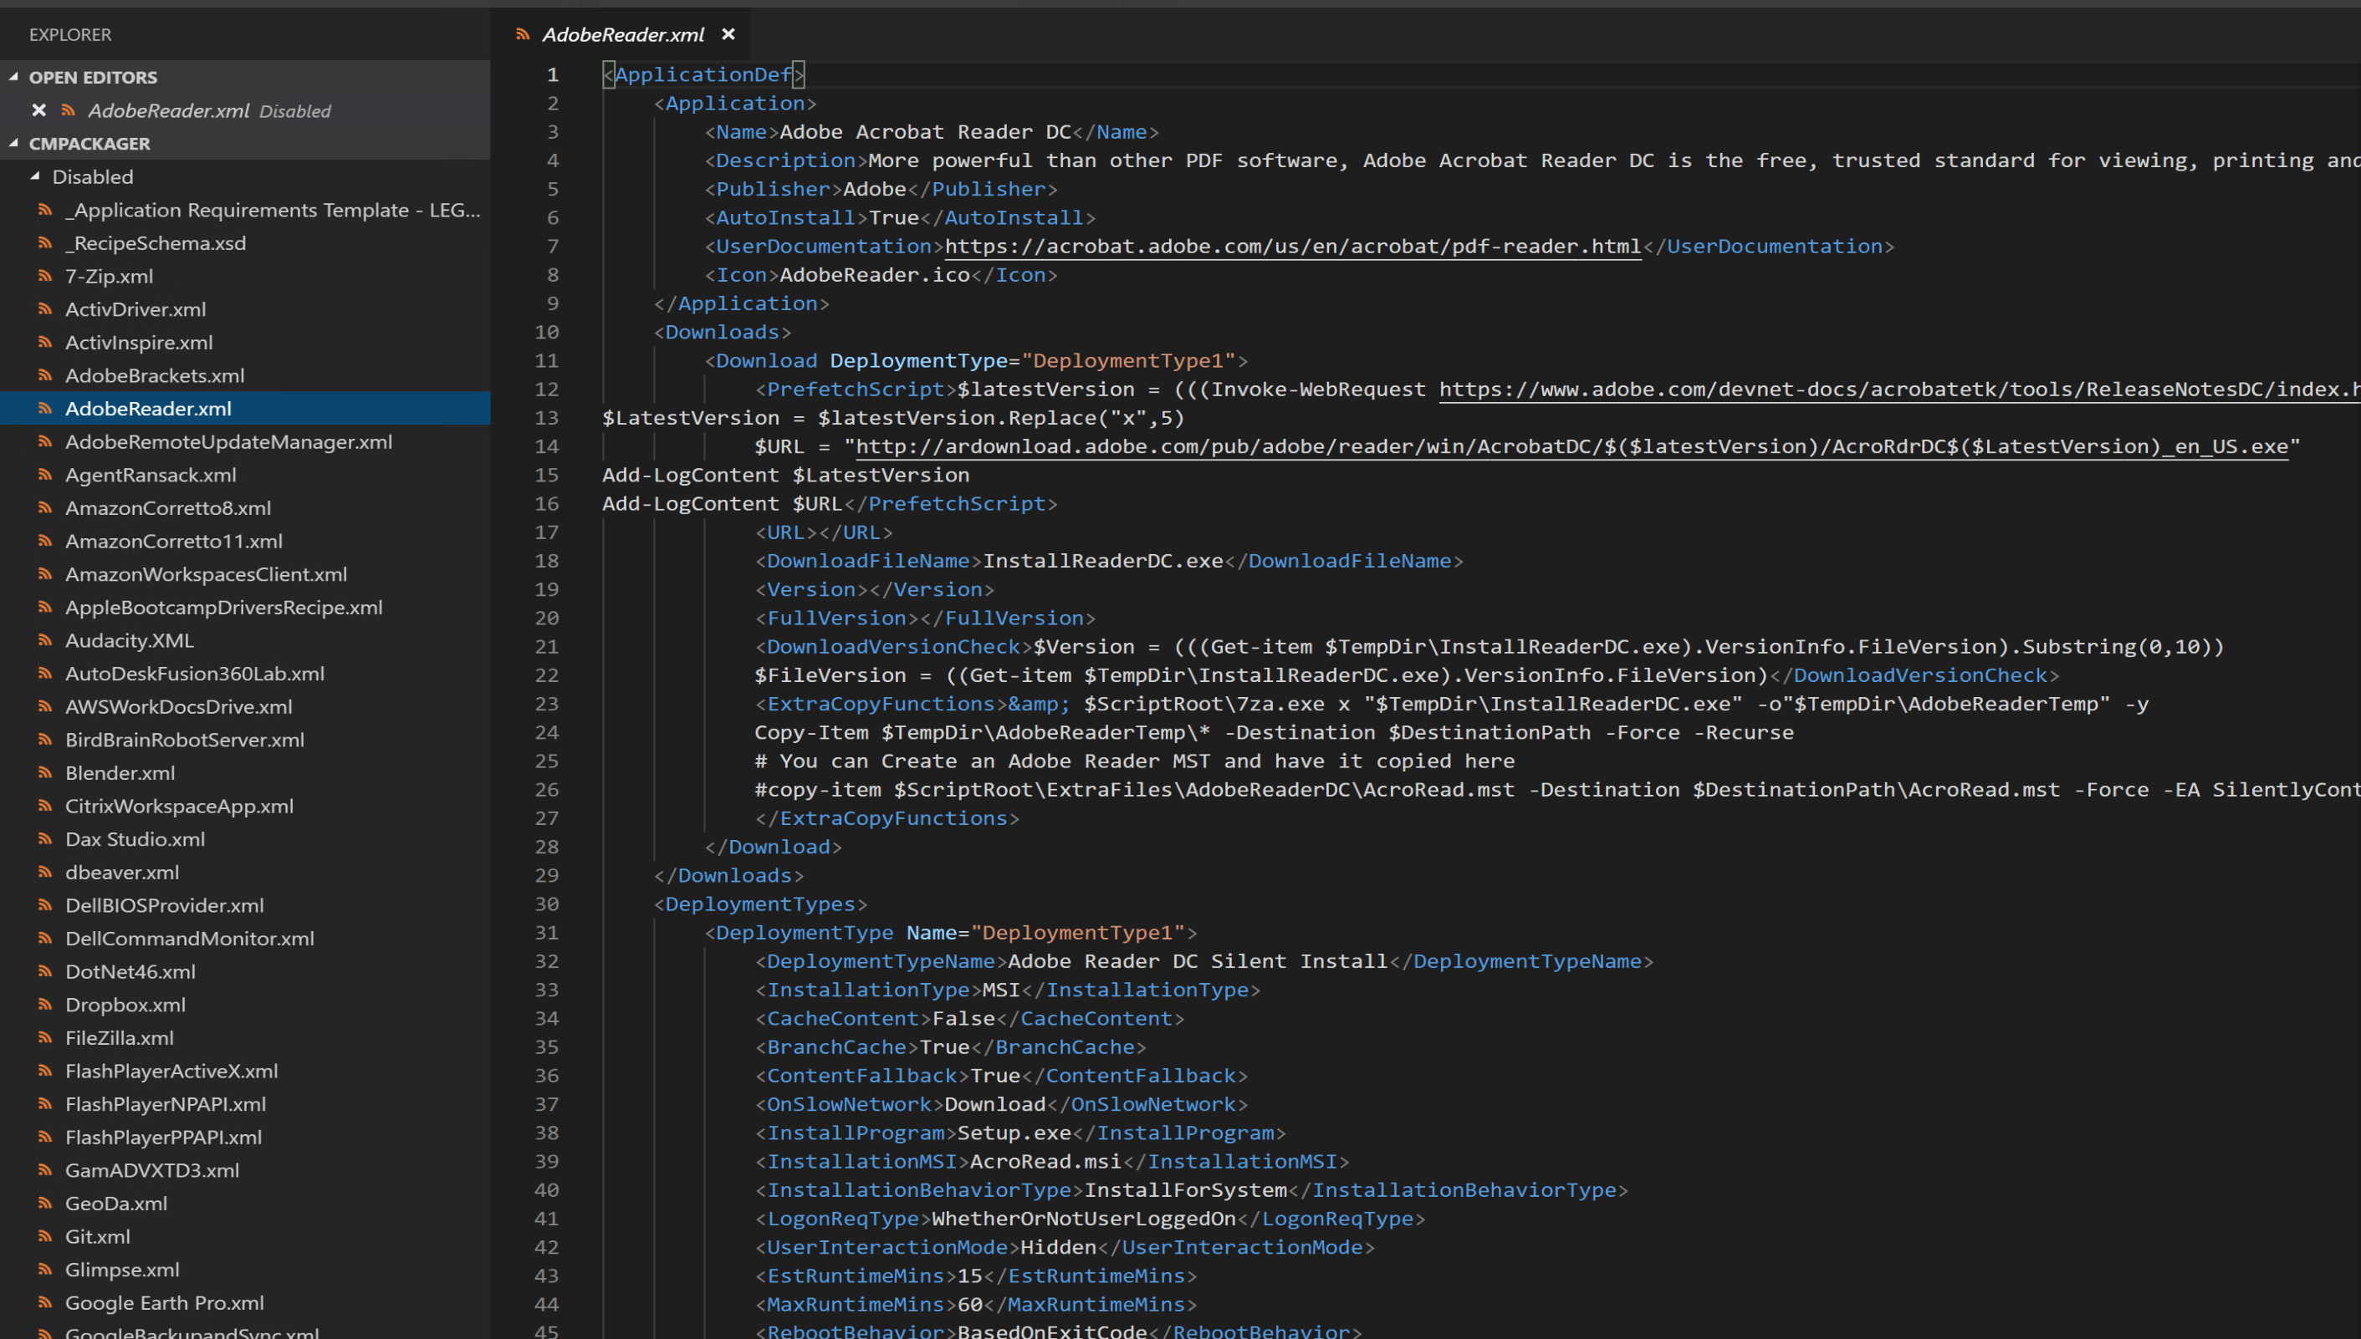Switch to the AdobeReader.xml tab
Screen dimensions: 2361x1339
[x=623, y=34]
